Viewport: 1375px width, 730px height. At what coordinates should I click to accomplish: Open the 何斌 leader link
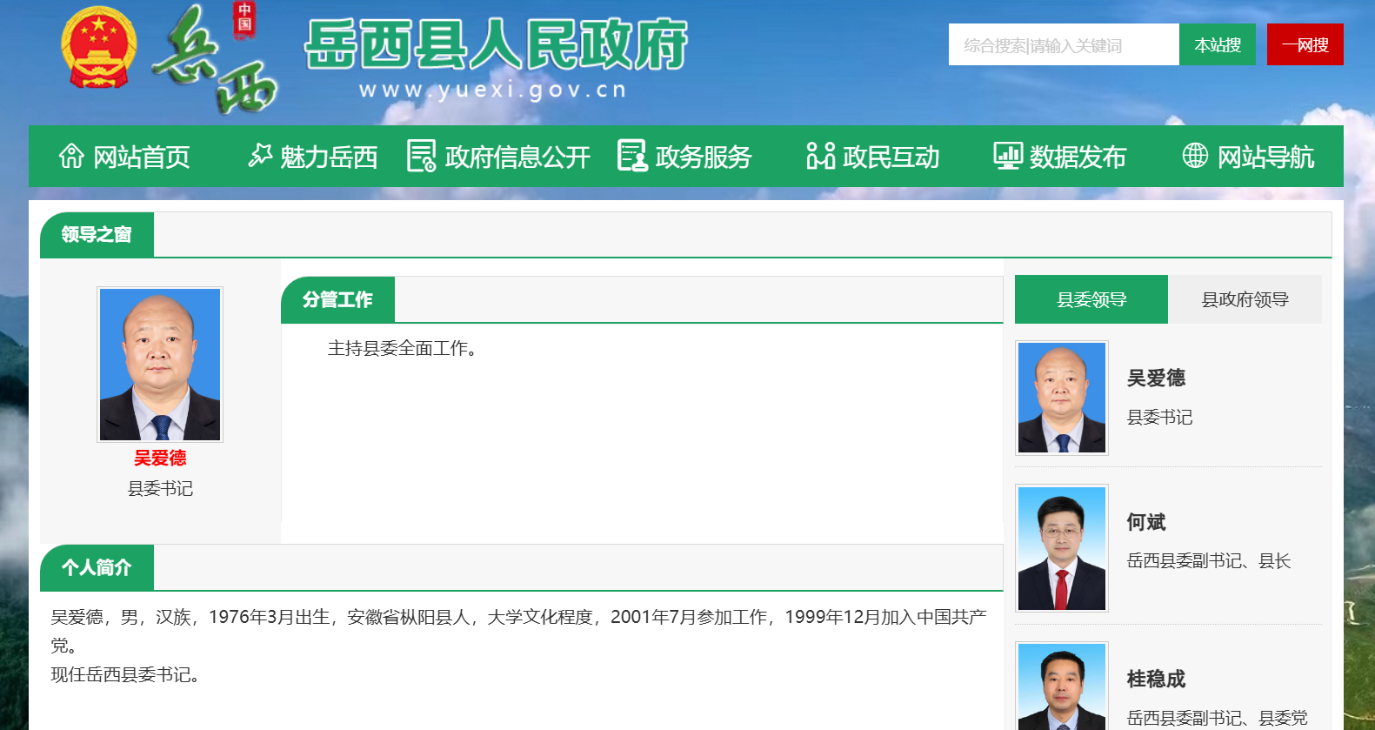pos(1146,522)
